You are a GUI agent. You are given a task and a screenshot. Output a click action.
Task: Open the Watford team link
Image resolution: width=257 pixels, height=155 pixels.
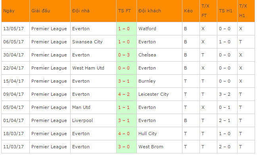[147, 29]
